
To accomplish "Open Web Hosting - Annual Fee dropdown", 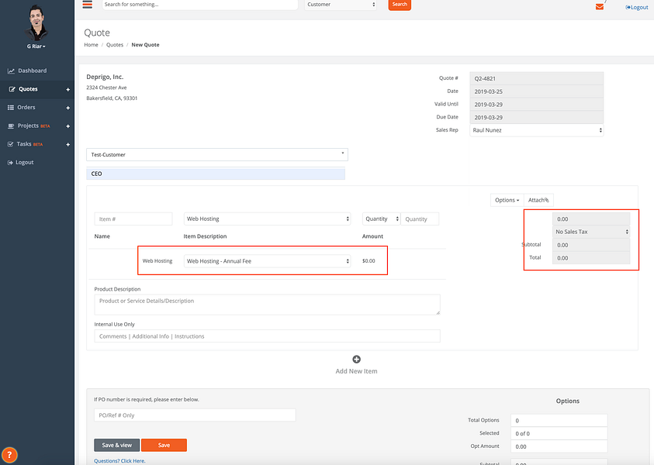I will tap(268, 261).
